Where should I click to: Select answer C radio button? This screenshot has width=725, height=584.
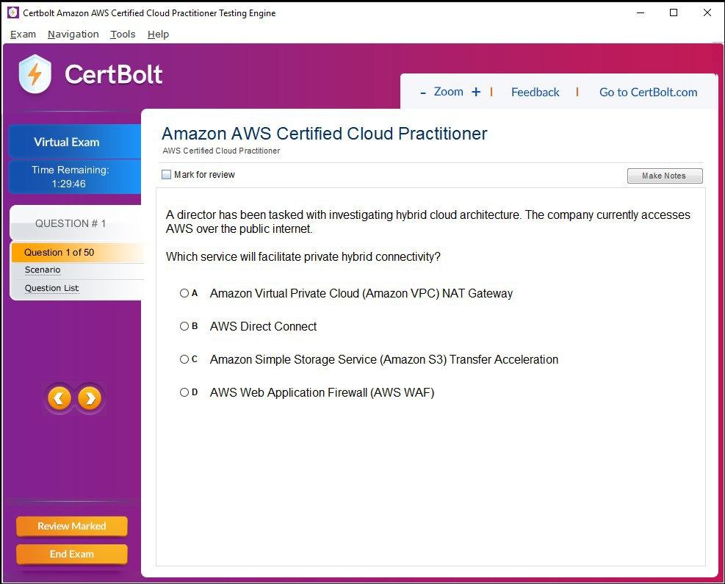[x=184, y=359]
